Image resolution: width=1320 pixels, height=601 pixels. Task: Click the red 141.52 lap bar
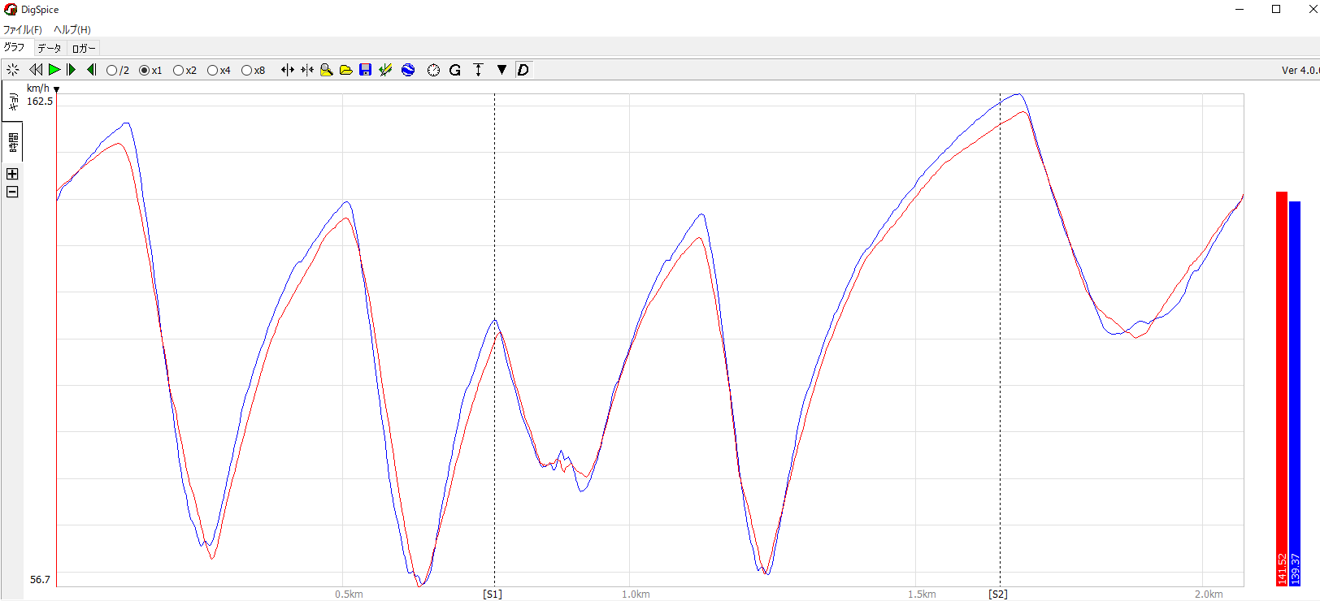coord(1281,388)
